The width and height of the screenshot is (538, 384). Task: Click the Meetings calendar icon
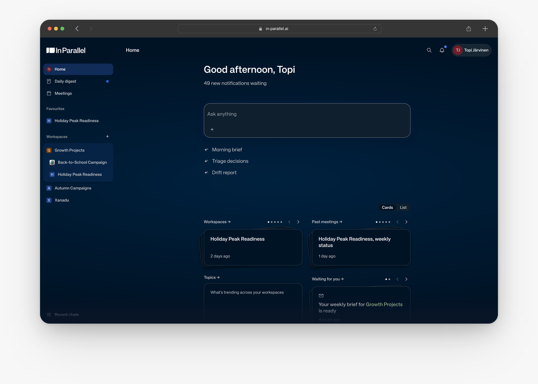tap(49, 93)
